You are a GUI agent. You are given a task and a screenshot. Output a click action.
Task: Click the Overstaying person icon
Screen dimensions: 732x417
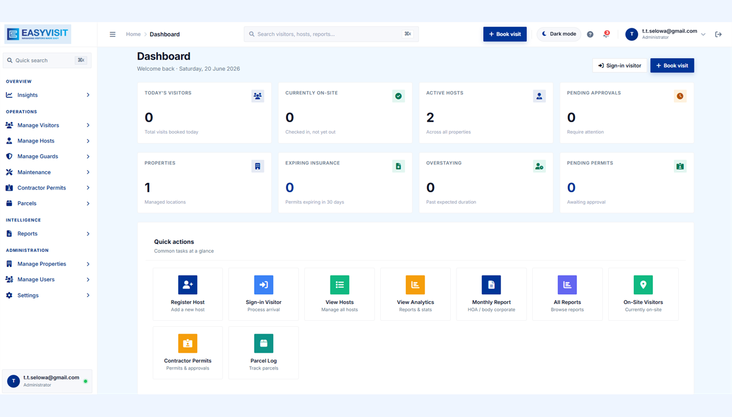[539, 166]
